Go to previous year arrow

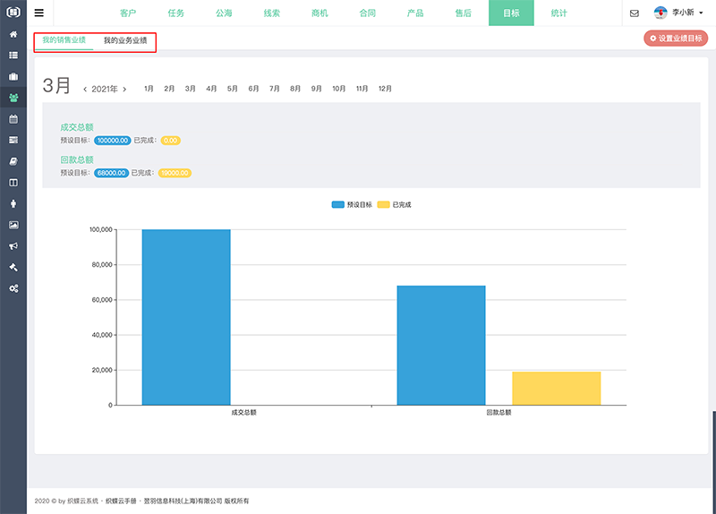(x=85, y=90)
